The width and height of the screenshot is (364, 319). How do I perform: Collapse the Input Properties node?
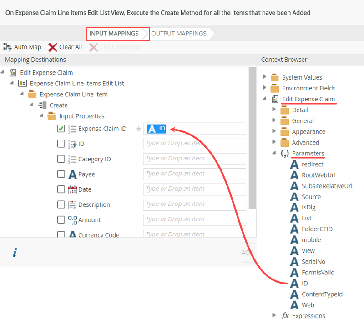pos(41,115)
